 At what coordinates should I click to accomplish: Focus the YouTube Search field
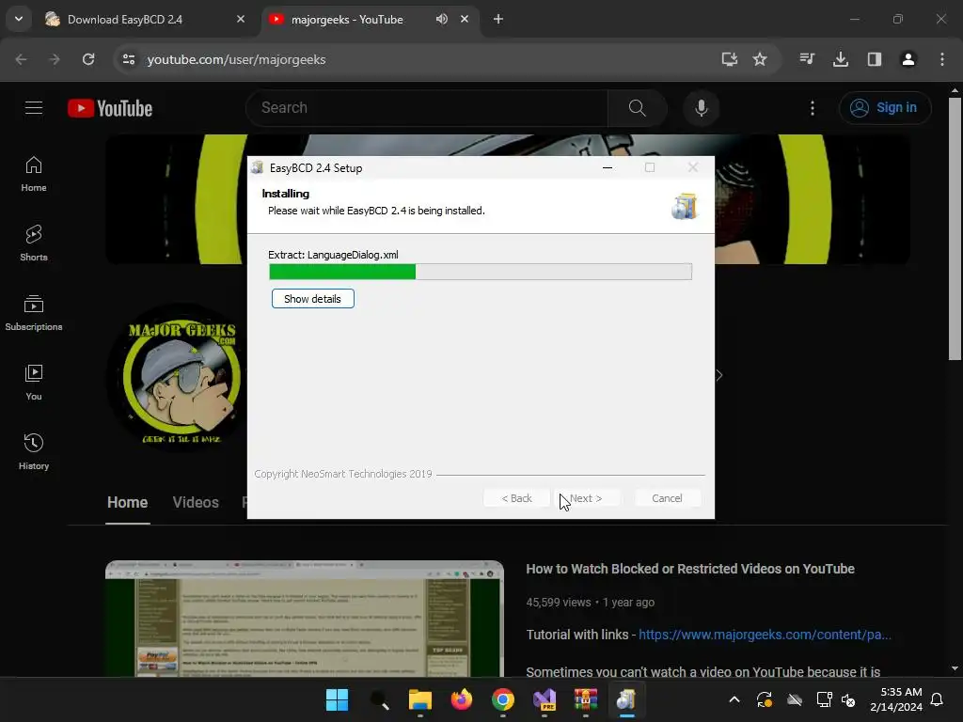click(x=427, y=108)
